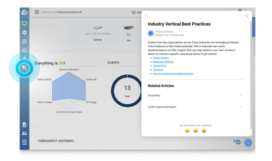Click the red notification badge

[240, 11]
